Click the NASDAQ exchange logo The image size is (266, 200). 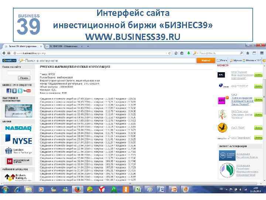18,128
